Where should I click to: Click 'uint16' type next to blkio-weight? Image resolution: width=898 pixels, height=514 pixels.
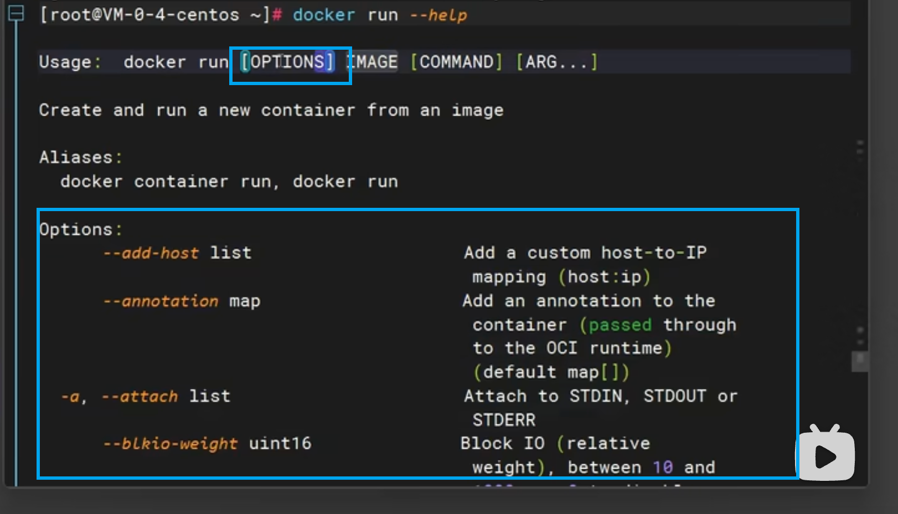(x=280, y=443)
